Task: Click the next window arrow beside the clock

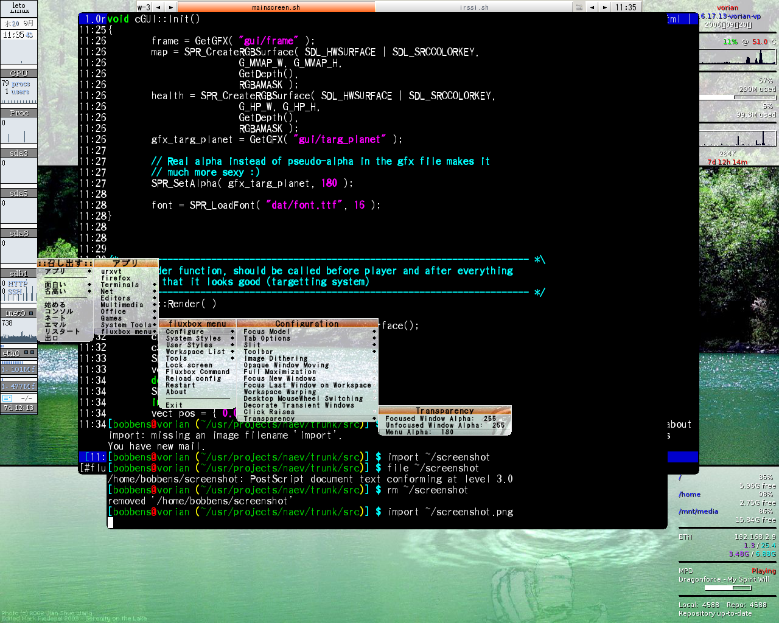Action: [604, 7]
